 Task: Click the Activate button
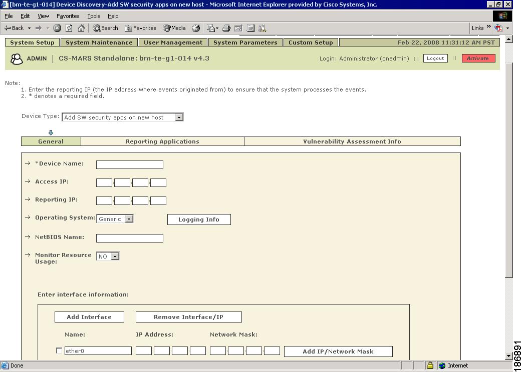[x=478, y=58]
